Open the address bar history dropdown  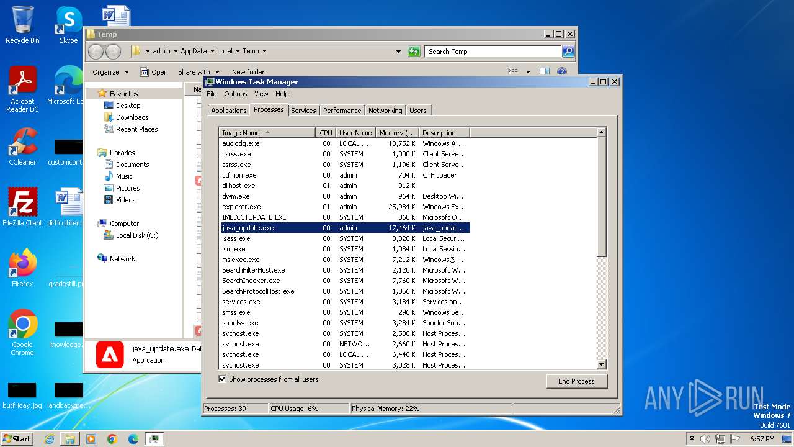[398, 52]
